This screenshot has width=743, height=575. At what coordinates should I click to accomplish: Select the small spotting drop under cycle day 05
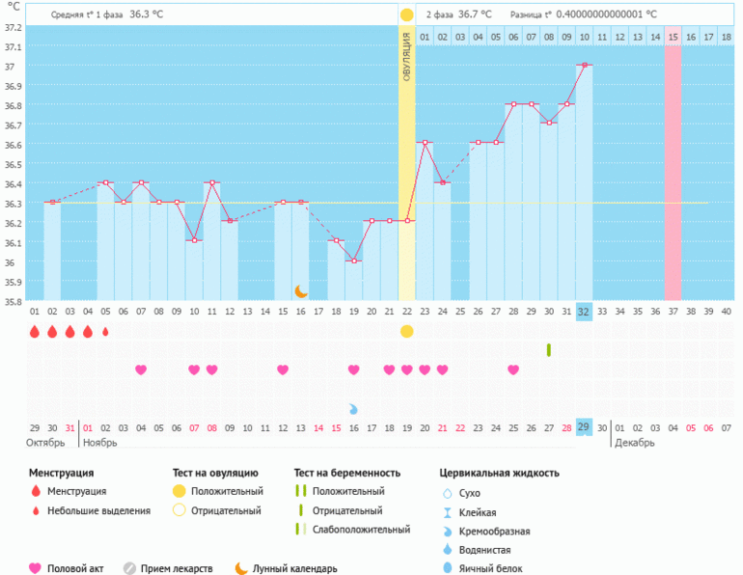(105, 332)
